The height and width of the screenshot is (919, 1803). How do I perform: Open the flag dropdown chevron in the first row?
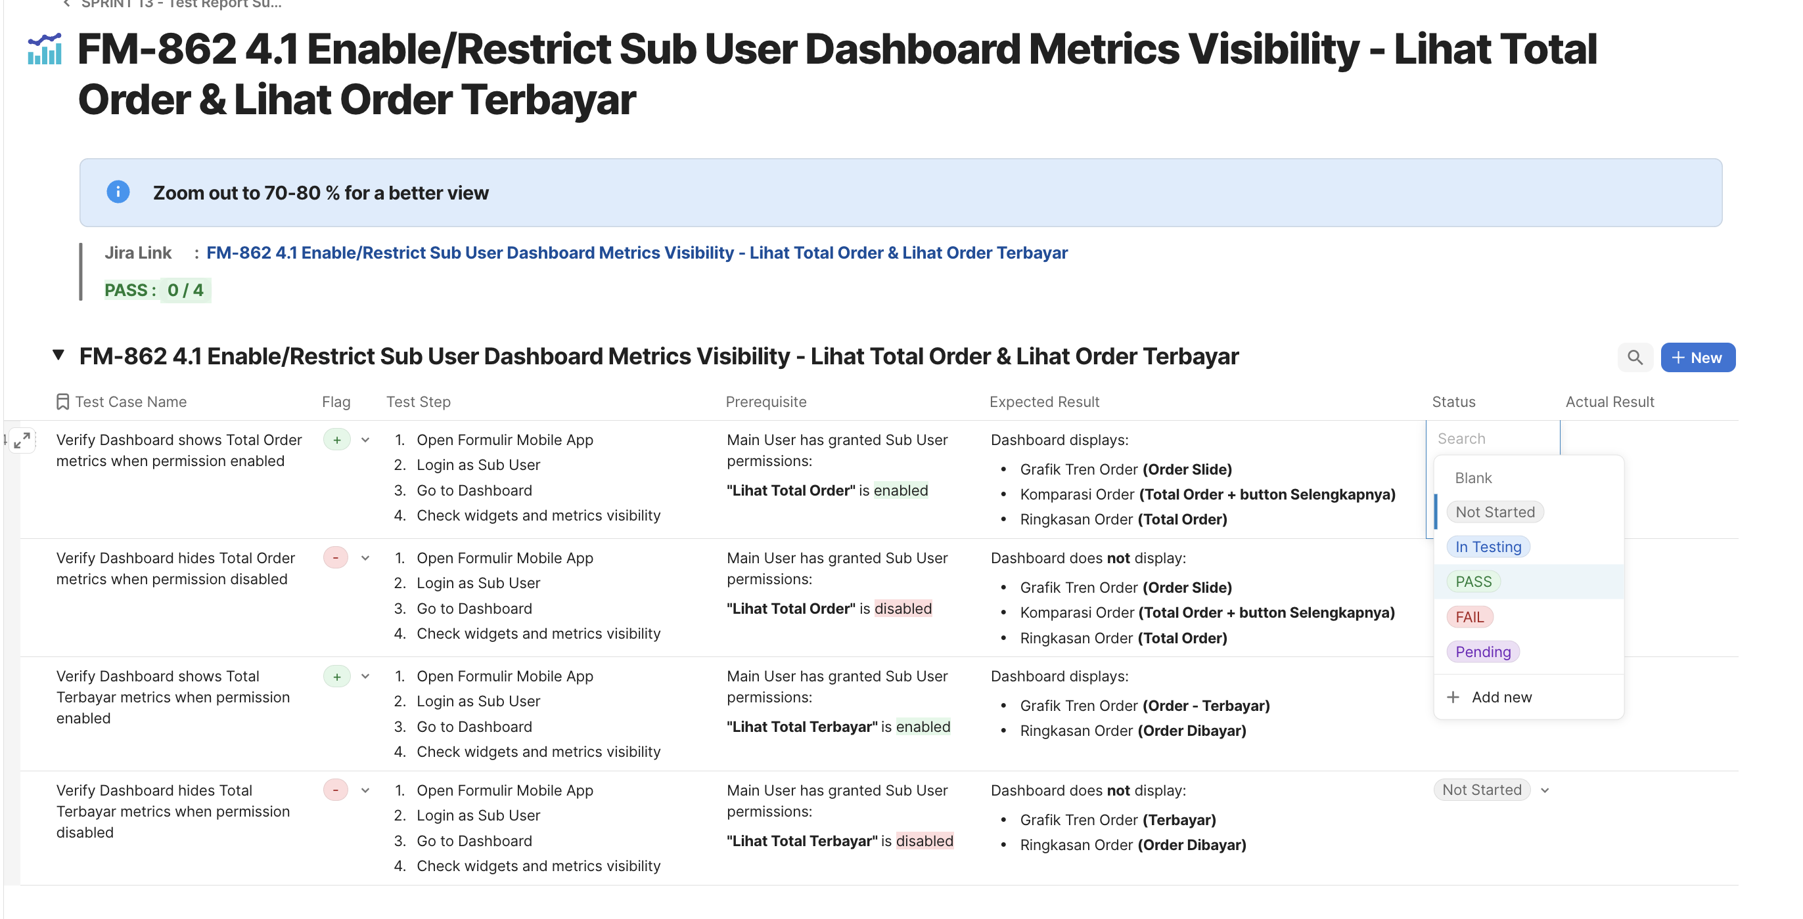click(x=365, y=440)
